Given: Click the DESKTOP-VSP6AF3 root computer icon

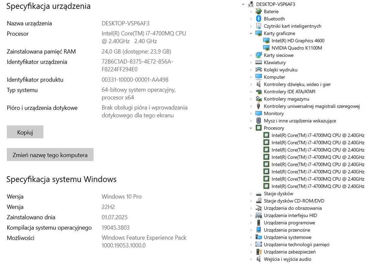Looking at the screenshot, I should (x=251, y=4).
